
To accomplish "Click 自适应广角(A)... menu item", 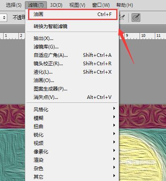I will 72,55.
